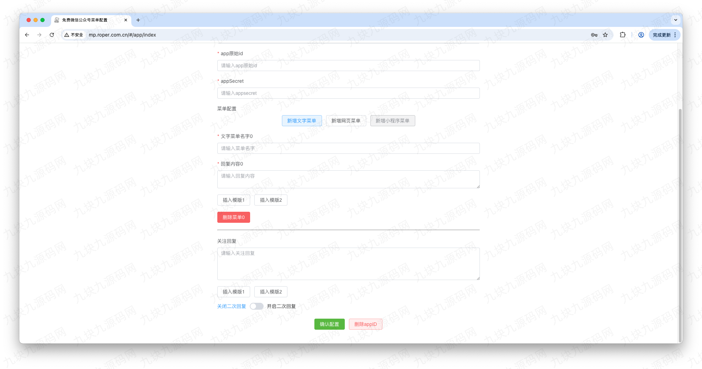Click the 完成更新 update button
Image resolution: width=702 pixels, height=369 pixels.
[664, 35]
